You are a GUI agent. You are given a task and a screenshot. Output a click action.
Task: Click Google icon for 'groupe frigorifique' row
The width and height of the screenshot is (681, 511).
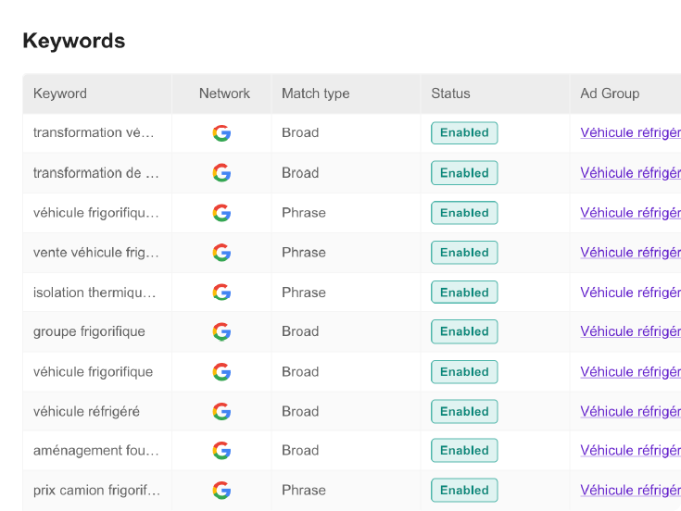[221, 331]
